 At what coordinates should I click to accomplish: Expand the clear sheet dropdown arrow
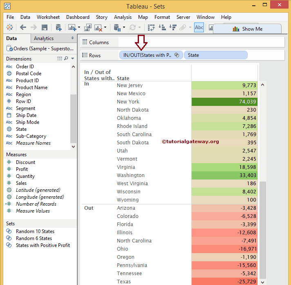tap(105, 28)
